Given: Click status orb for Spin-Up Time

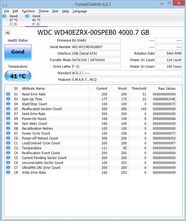Looking at the screenshot, I should pyautogui.click(x=8, y=99).
